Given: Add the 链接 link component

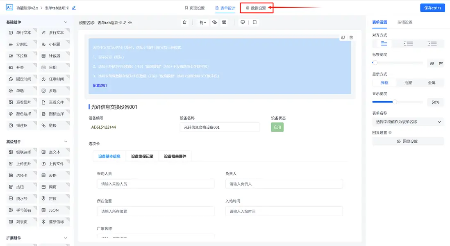Looking at the screenshot, I should (x=54, y=125).
